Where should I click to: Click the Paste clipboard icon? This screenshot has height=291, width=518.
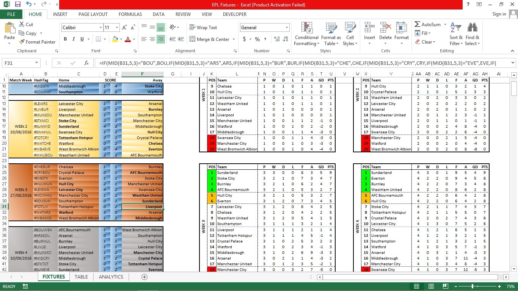[x=9, y=28]
